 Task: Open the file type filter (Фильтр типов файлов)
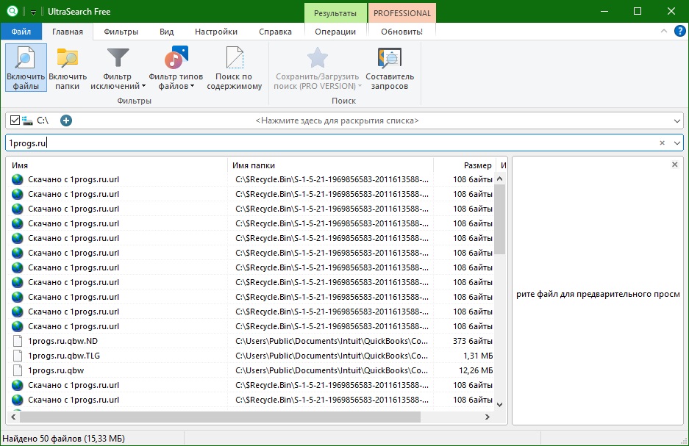tap(176, 59)
